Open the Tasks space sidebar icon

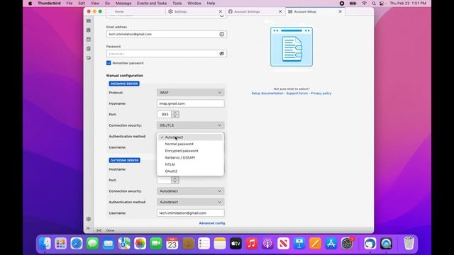tap(89, 49)
